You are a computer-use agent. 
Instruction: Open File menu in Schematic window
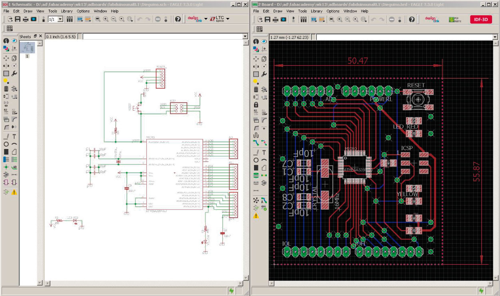click(x=6, y=11)
